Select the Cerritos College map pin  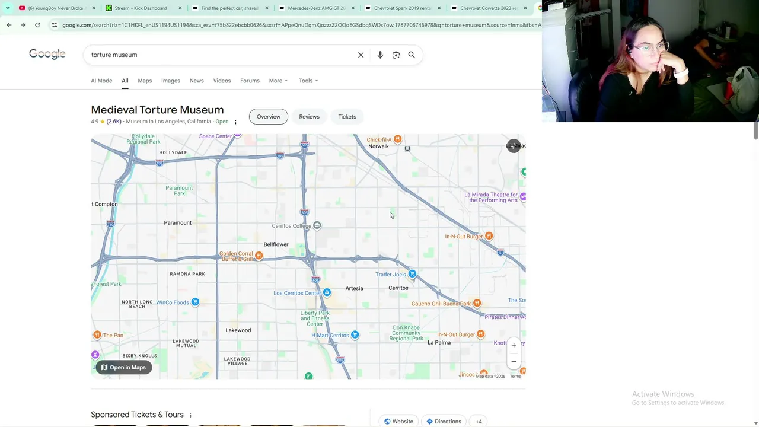click(x=317, y=225)
